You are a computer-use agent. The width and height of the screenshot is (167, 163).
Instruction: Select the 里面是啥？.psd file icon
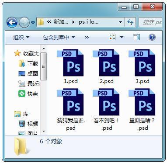click(143, 102)
